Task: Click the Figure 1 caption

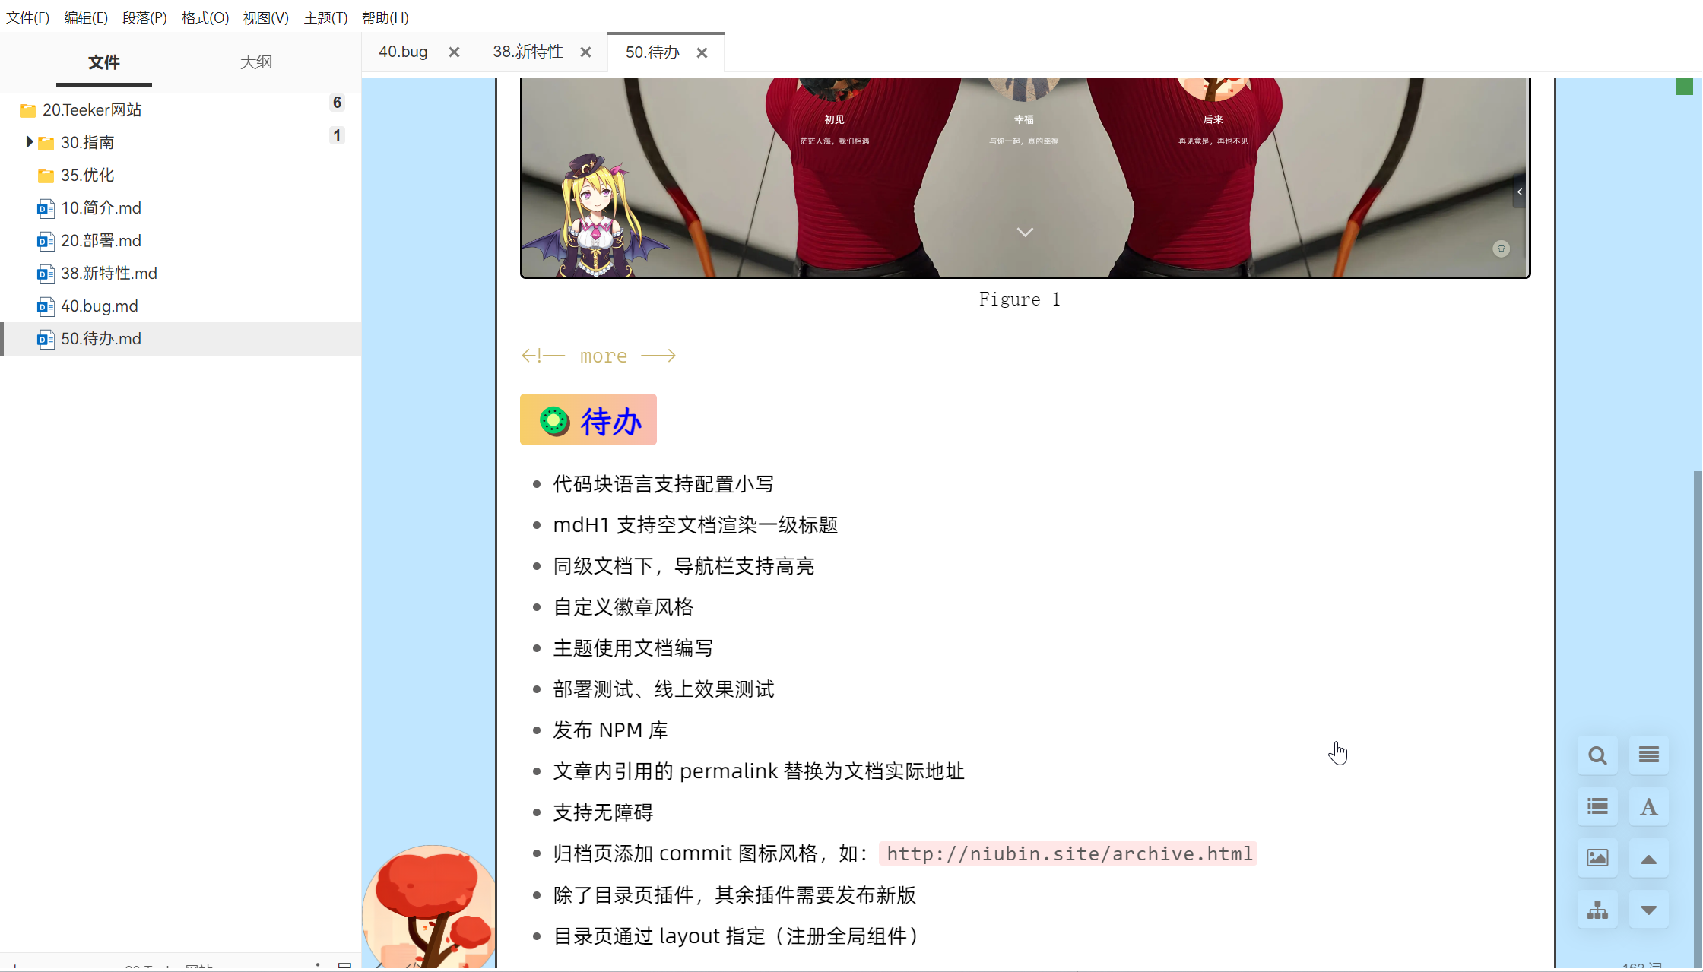Action: 1019,299
